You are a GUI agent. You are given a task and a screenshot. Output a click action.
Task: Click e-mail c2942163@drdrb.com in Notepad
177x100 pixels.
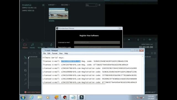point(71,75)
